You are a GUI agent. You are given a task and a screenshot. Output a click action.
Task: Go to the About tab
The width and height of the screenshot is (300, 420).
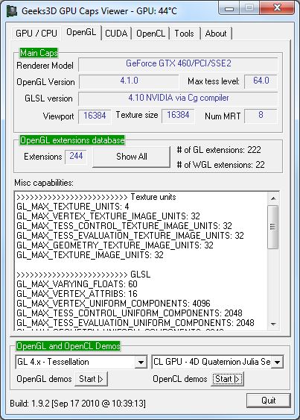click(216, 34)
